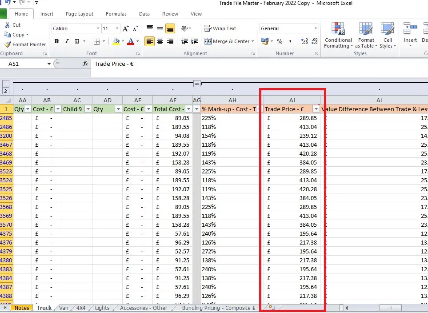Click the Borders icon
This screenshot has height=313, width=428.
point(96,41)
